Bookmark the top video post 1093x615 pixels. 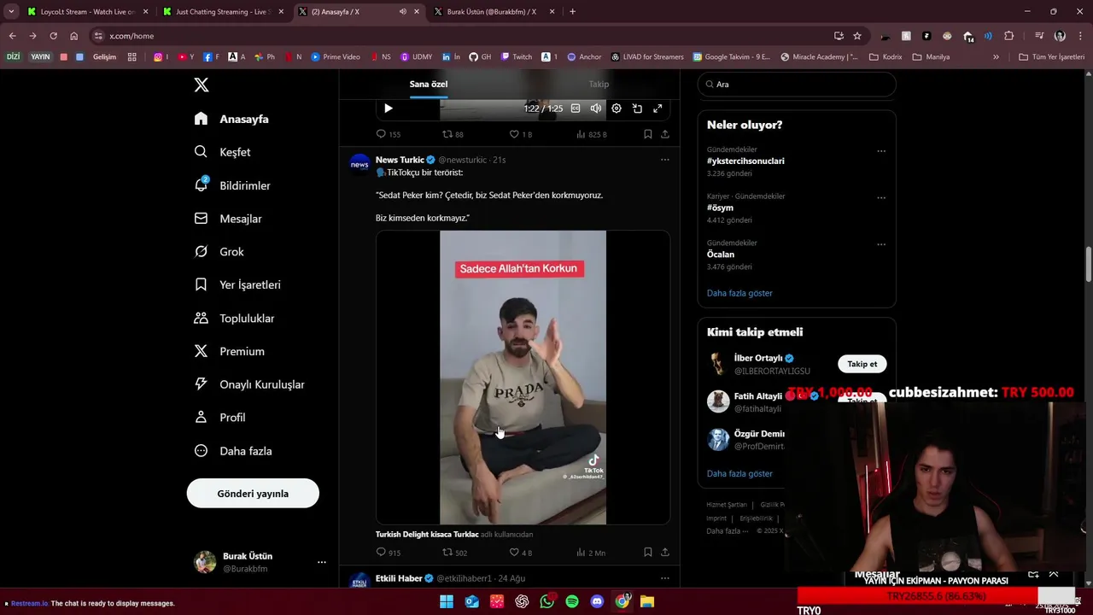tap(648, 134)
